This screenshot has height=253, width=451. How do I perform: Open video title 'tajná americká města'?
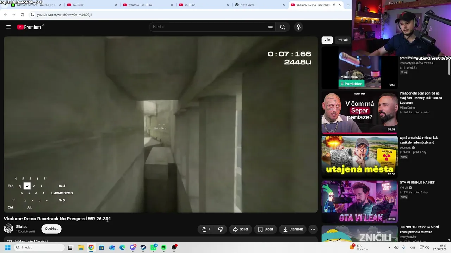[419, 140]
